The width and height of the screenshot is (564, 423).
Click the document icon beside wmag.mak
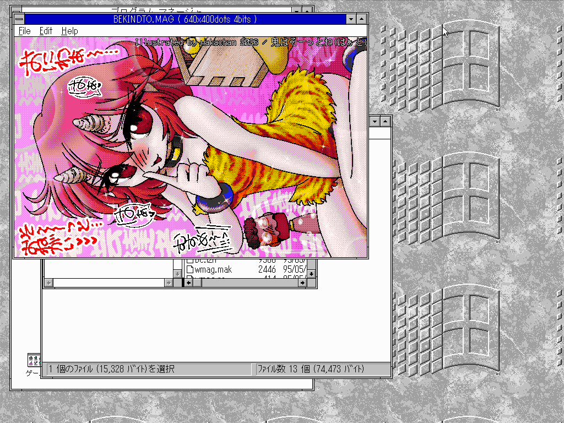(x=190, y=270)
